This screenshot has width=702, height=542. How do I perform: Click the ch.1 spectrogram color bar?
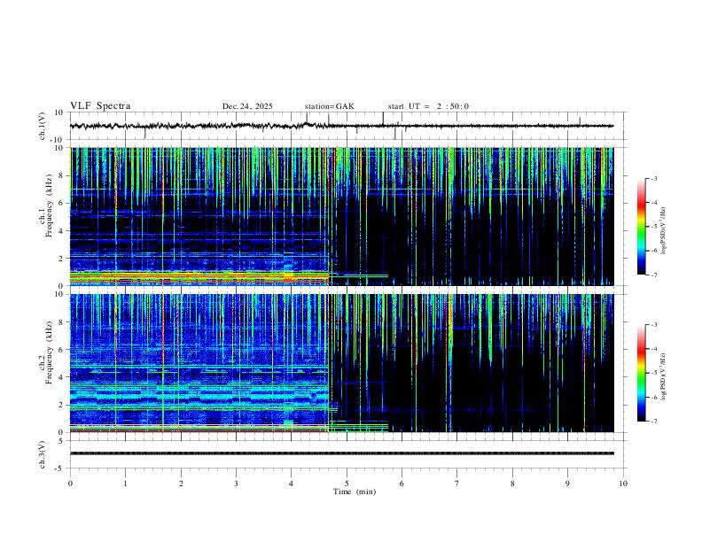coord(641,227)
